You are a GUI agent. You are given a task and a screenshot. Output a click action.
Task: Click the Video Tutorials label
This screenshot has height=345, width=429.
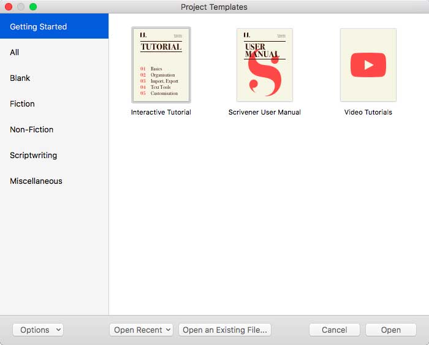pos(368,112)
